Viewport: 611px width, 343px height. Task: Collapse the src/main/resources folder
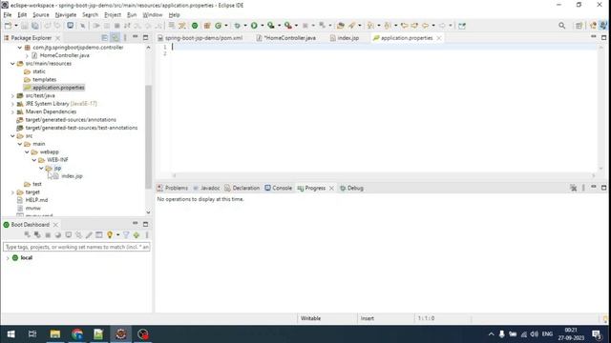(x=12, y=64)
